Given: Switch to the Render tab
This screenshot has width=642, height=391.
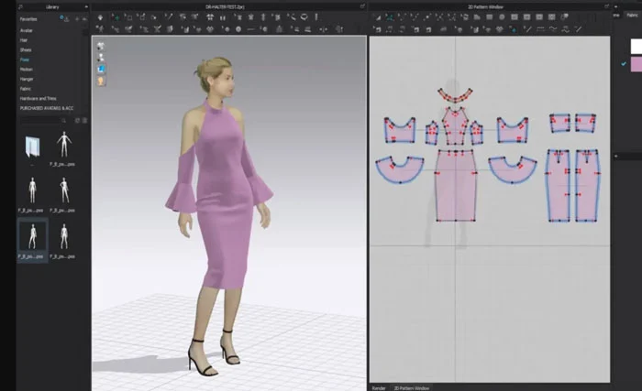Looking at the screenshot, I should tap(379, 387).
